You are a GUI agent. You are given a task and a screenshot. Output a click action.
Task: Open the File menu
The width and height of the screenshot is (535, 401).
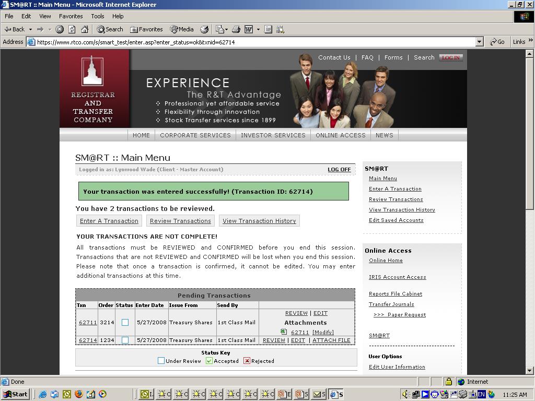9,16
